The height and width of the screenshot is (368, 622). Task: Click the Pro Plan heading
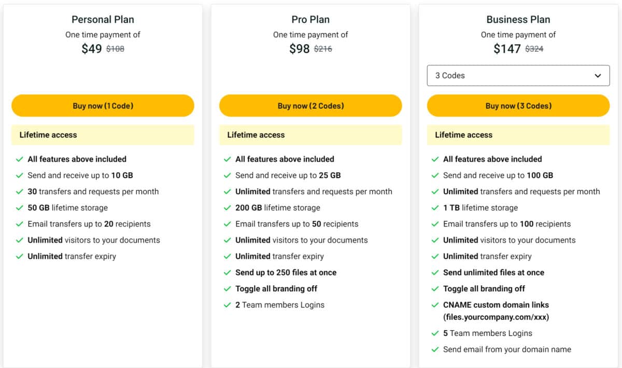click(x=310, y=20)
